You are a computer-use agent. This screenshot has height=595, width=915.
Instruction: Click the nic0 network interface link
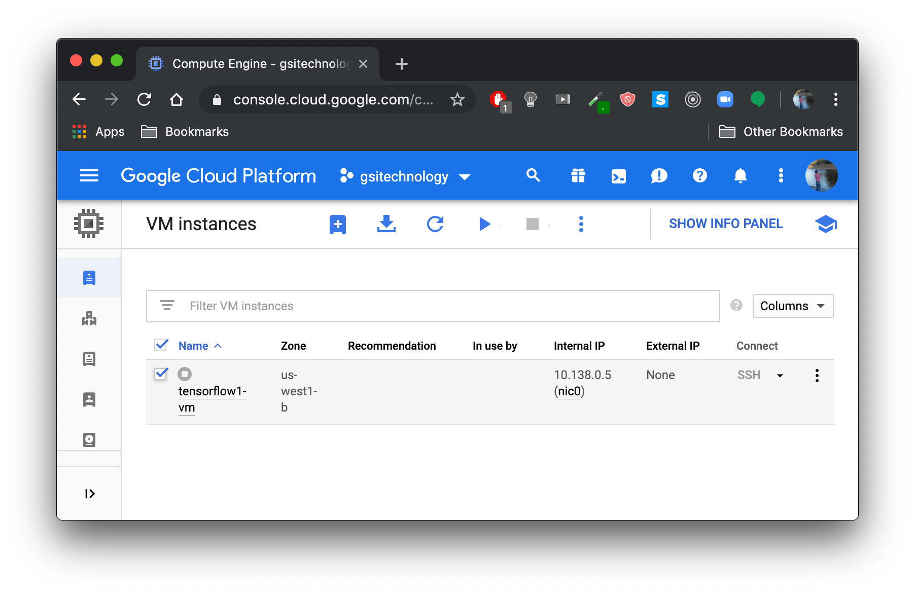point(569,391)
